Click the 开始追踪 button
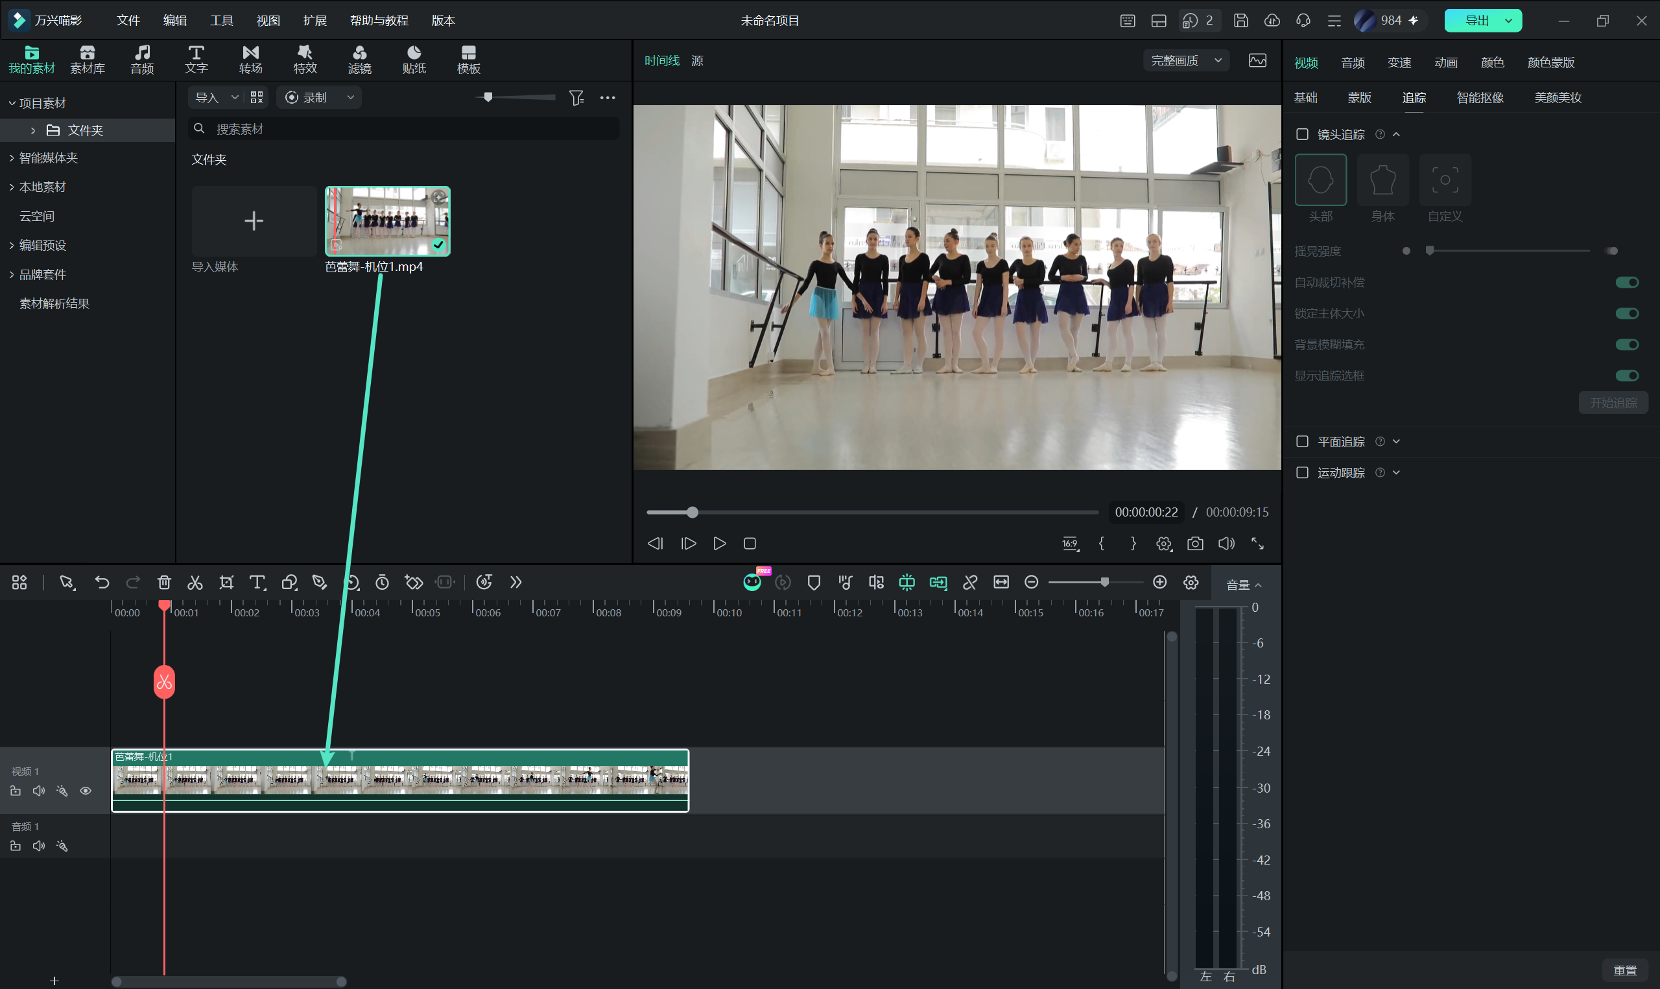 1613,403
